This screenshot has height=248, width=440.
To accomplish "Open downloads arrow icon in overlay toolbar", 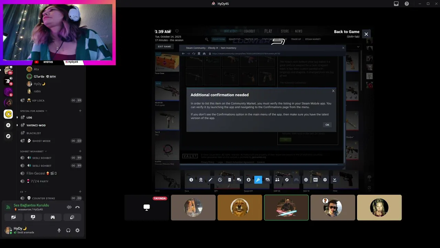I will click(249, 180).
